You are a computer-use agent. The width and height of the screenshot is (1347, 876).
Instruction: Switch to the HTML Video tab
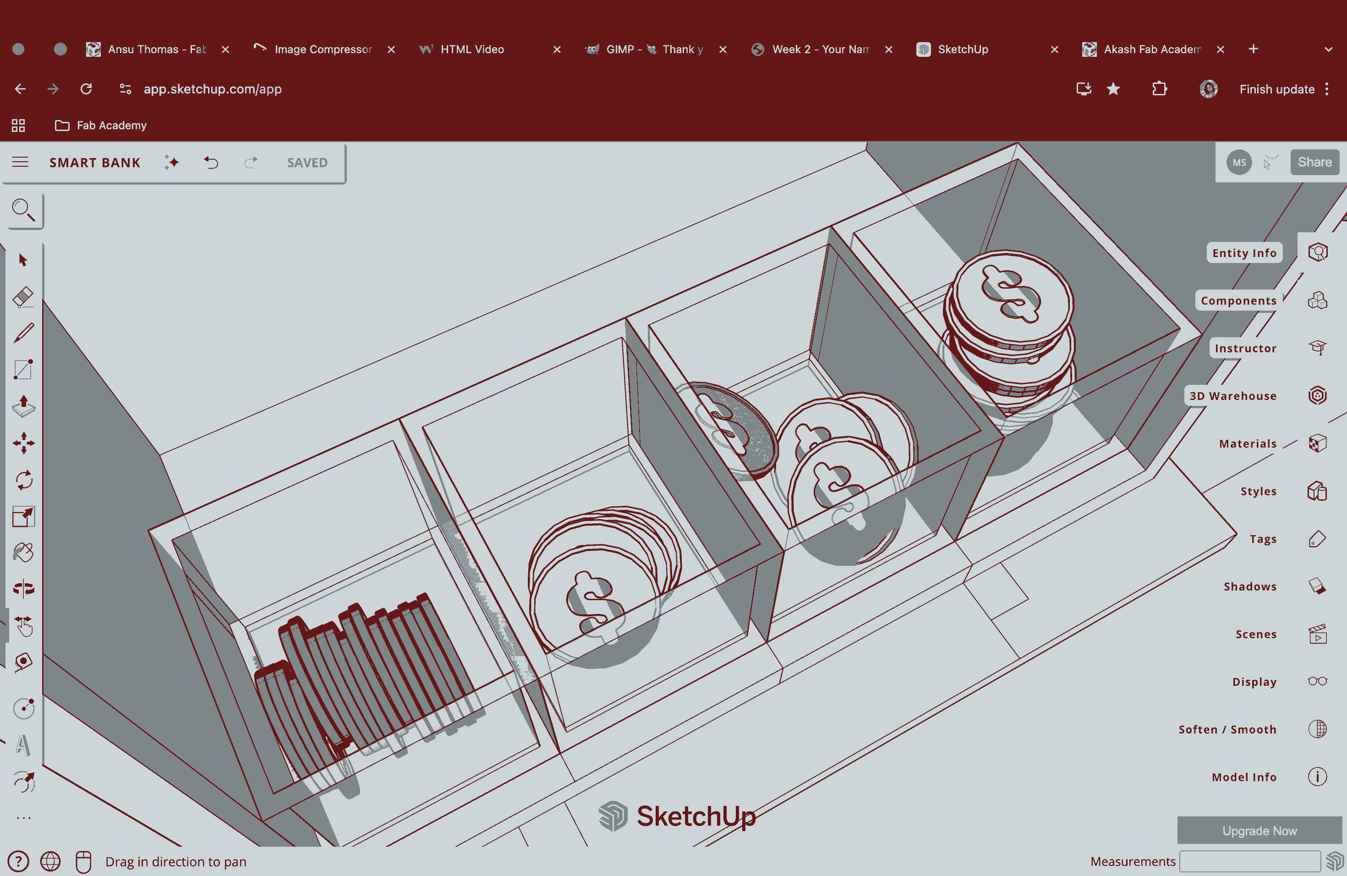pos(472,49)
